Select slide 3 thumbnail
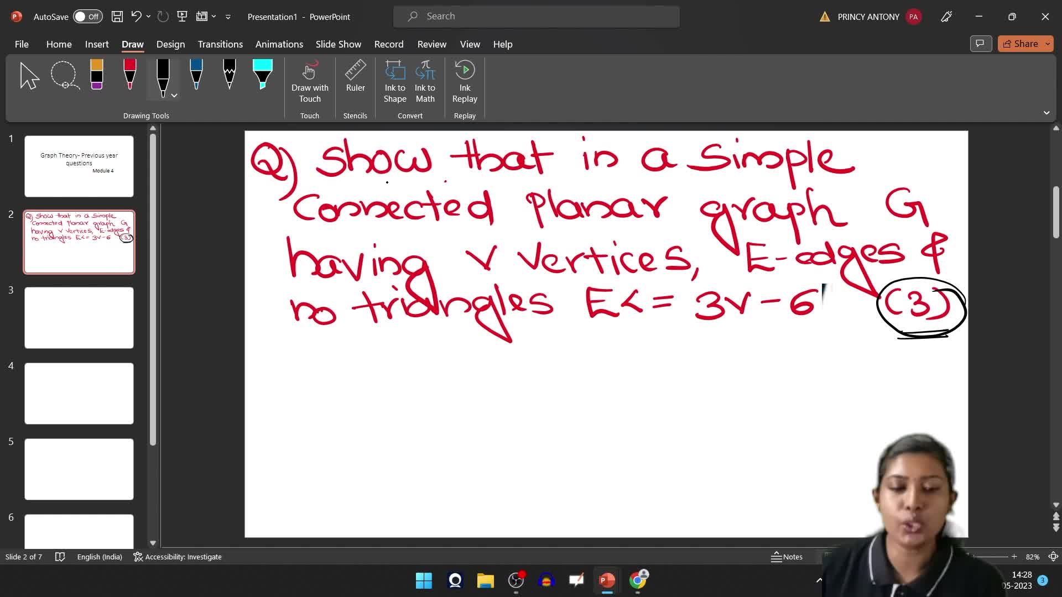The width and height of the screenshot is (1062, 597). tap(79, 317)
